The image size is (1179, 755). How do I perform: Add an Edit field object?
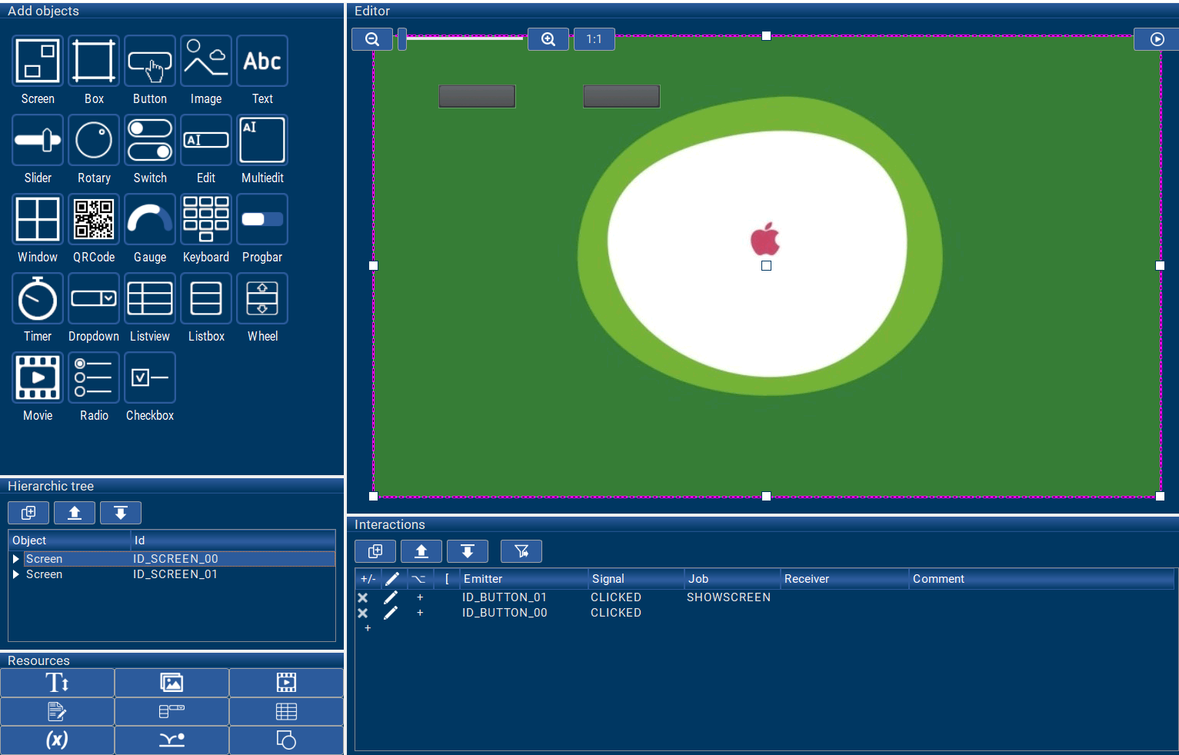point(206,140)
